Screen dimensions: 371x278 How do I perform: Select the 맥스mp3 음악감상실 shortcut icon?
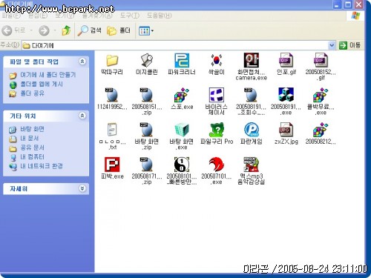(252, 165)
